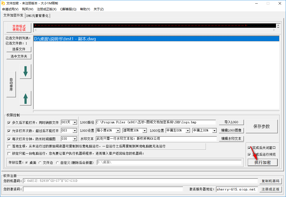Click the LOGO路径 input field
This screenshot has height=197, width=286.
click(x=156, y=122)
